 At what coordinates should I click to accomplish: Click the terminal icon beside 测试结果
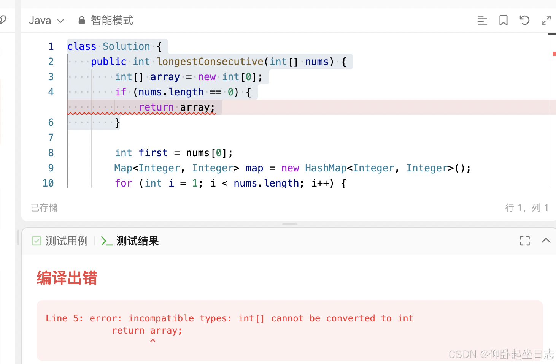(x=106, y=241)
